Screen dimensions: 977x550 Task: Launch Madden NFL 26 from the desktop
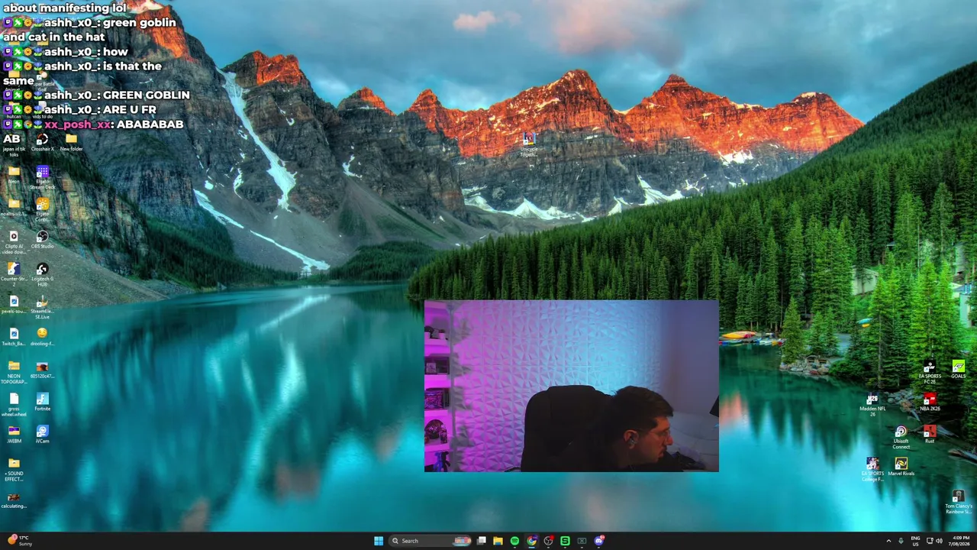[872, 404]
